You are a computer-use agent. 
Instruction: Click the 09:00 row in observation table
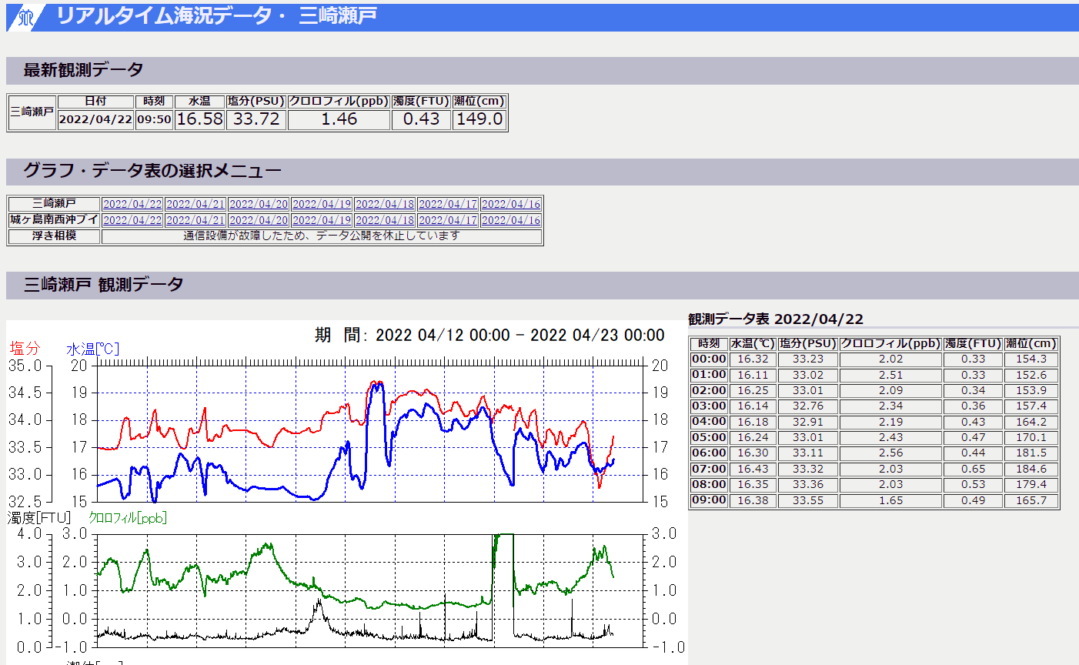pyautogui.click(x=709, y=500)
